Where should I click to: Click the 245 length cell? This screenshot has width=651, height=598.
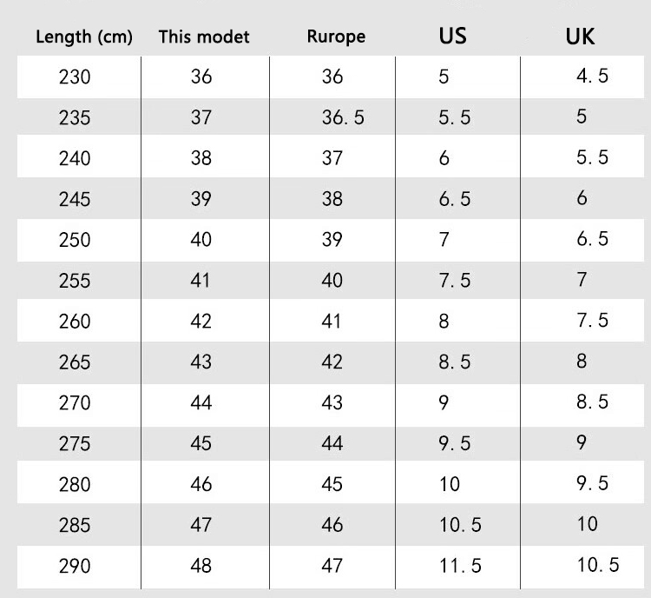(75, 199)
